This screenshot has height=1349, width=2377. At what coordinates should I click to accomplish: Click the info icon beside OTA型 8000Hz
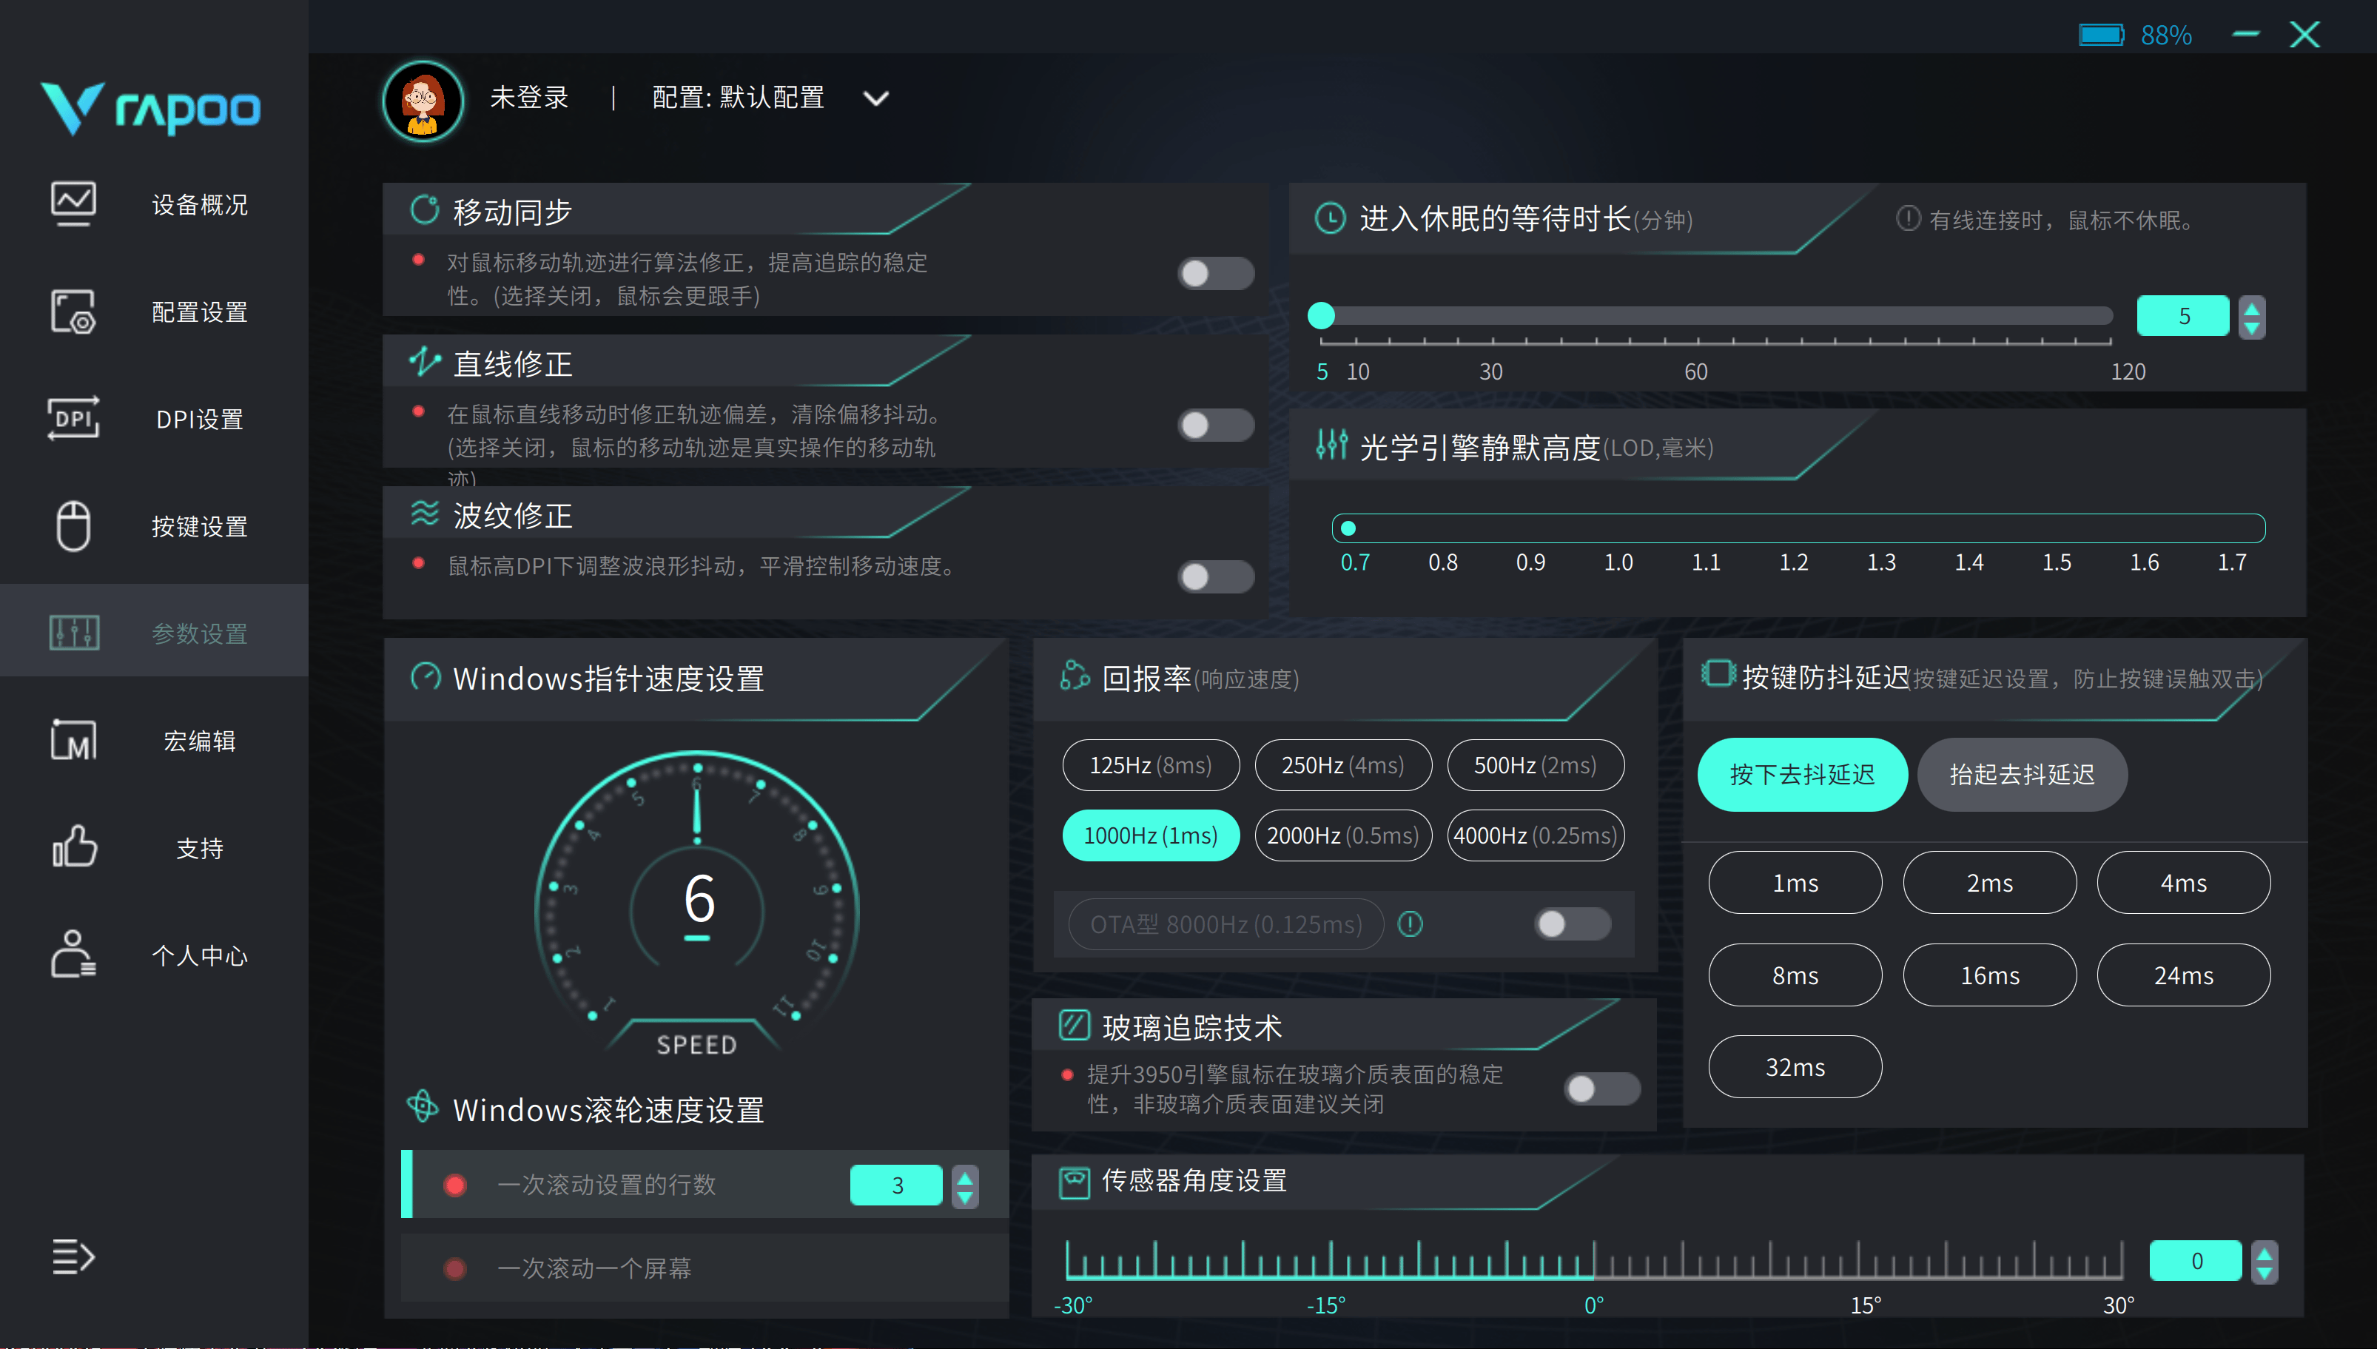(x=1410, y=924)
